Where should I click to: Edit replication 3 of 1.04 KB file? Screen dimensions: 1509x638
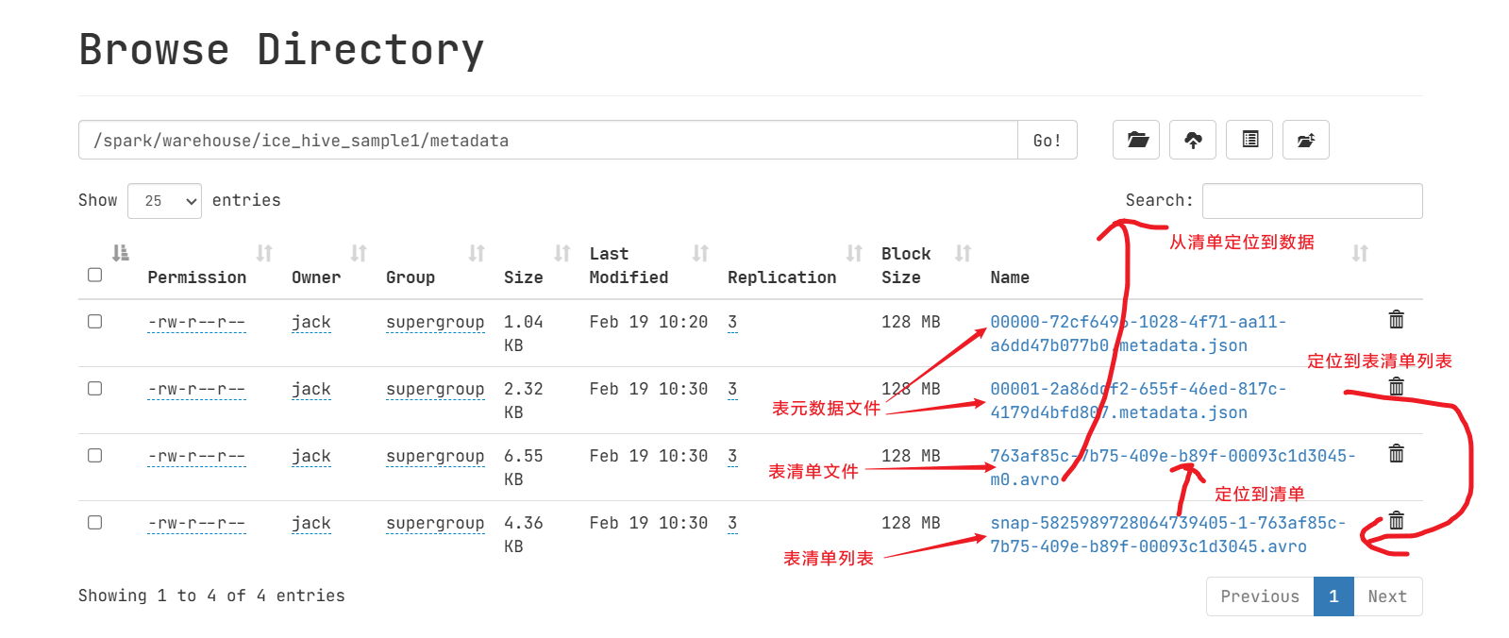pyautogui.click(x=732, y=323)
